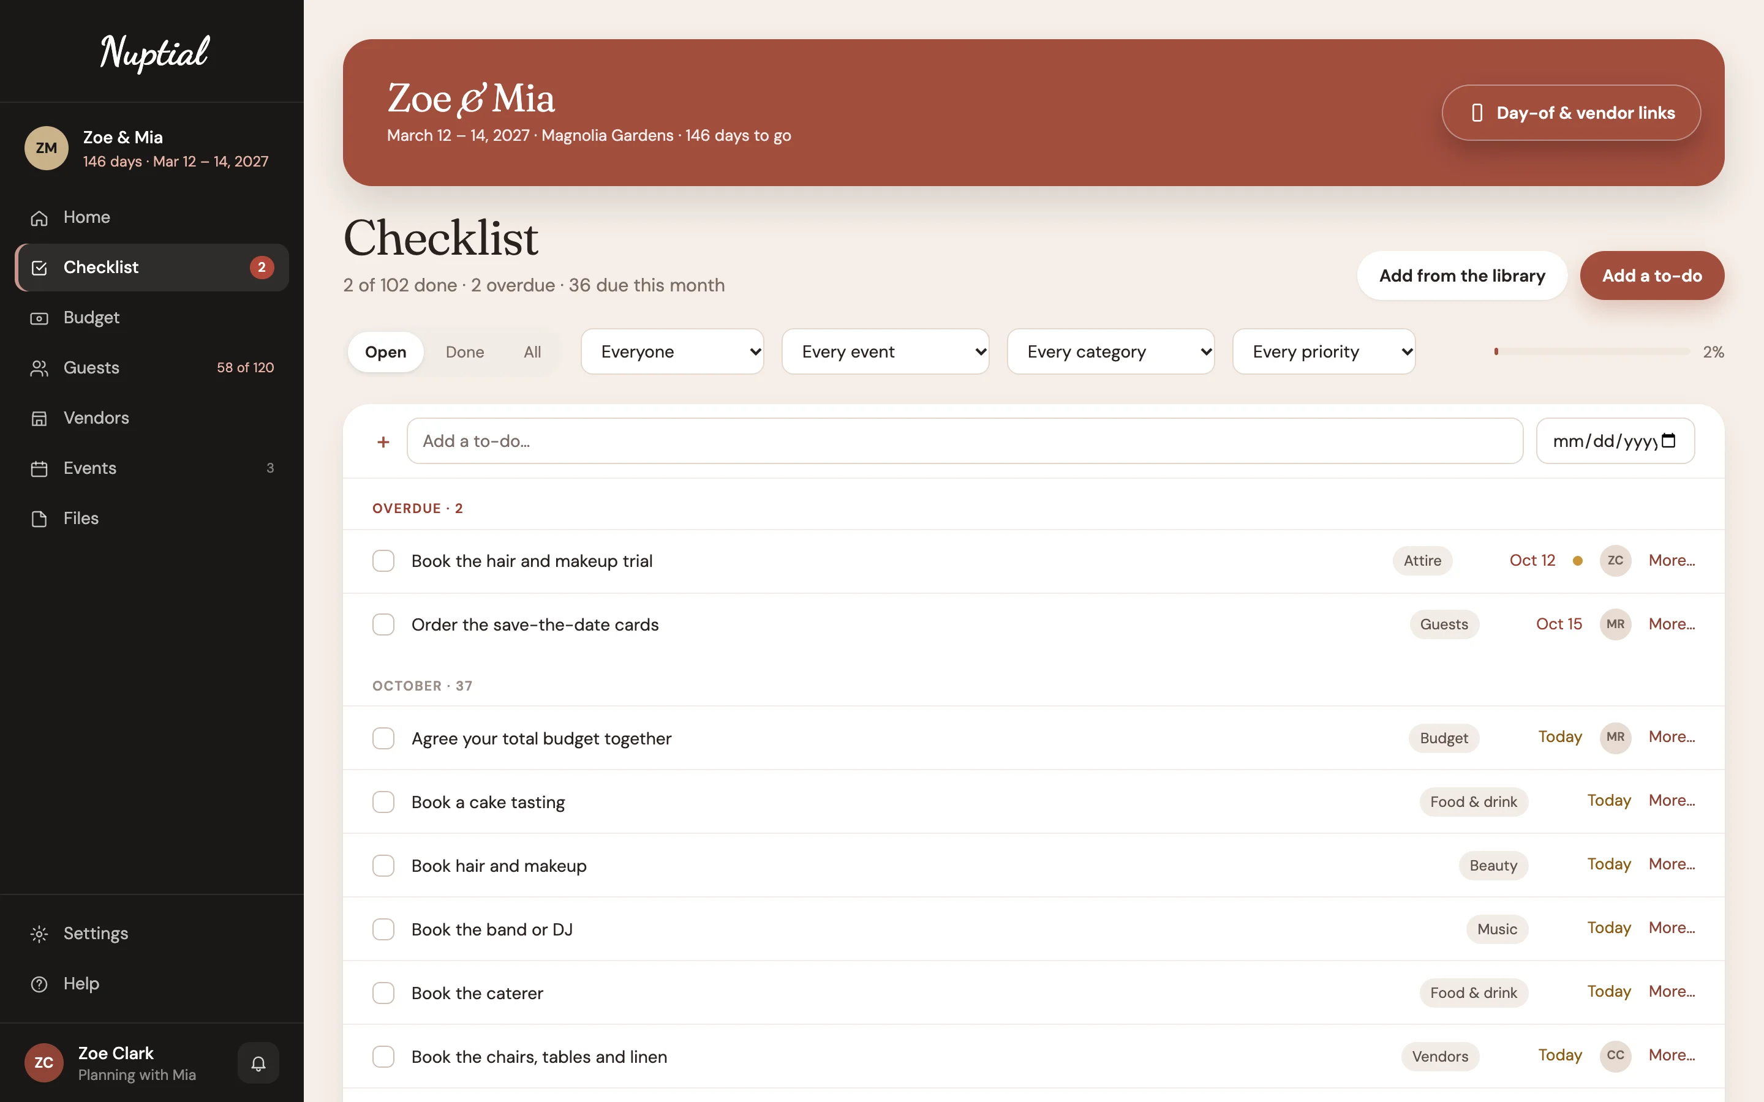
Task: Open More… for Book the caterer
Action: [1672, 991]
